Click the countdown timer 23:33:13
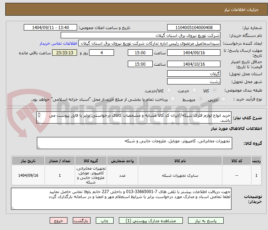Screen dimensions: 268x230 click(x=65, y=53)
